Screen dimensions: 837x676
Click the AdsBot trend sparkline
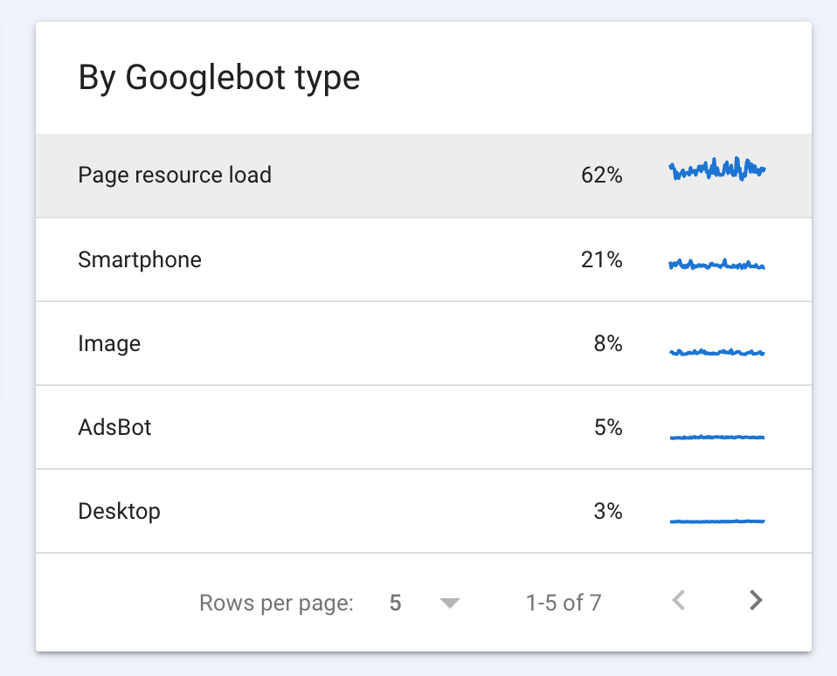pos(716,437)
